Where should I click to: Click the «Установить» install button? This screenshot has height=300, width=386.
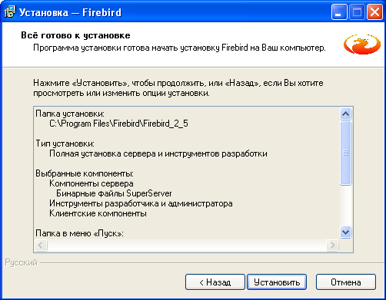[x=277, y=282]
